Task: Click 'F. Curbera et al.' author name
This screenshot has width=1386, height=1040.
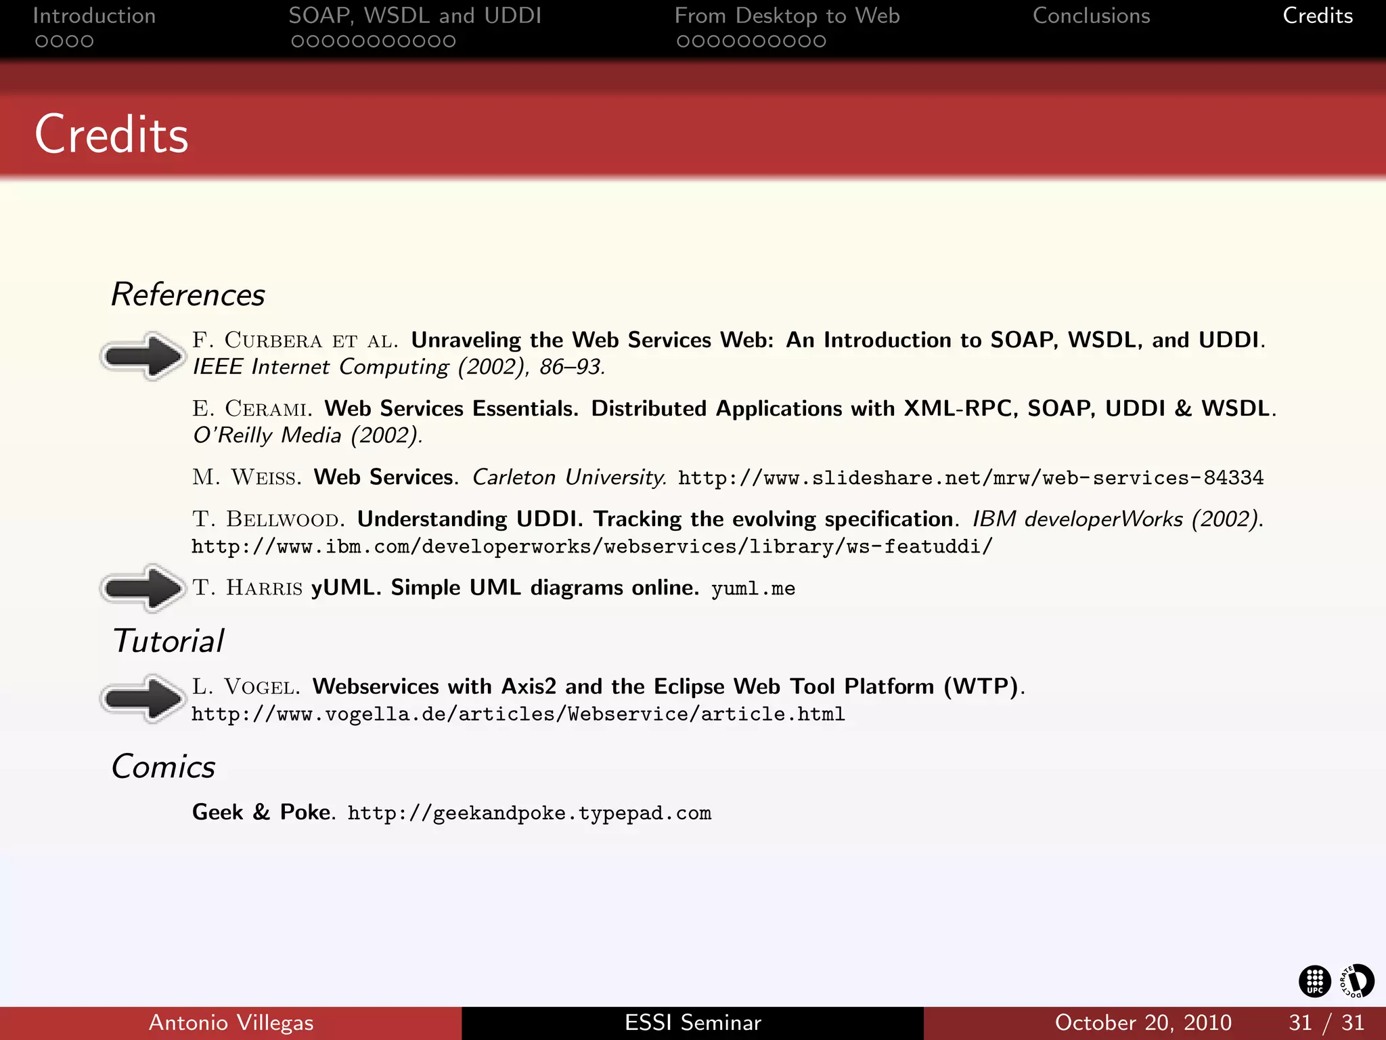Action: click(x=296, y=340)
